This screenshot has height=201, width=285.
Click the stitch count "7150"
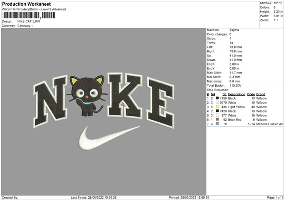point(223,98)
